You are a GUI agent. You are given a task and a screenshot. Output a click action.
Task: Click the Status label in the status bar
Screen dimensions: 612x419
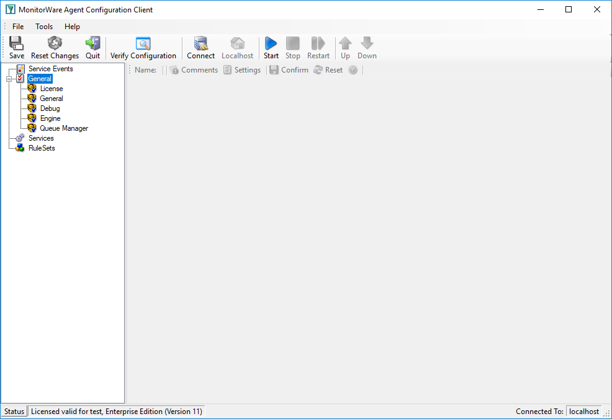click(x=14, y=412)
